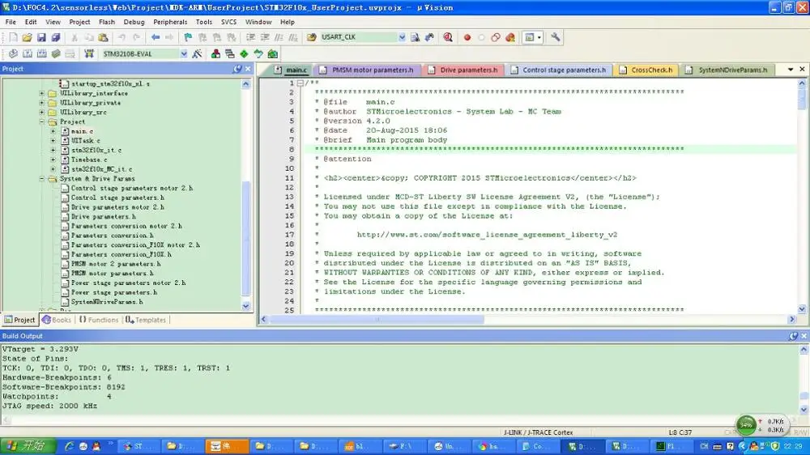Indent selected lines via toolbar icon
This screenshot has height=455, width=810.
[250, 37]
